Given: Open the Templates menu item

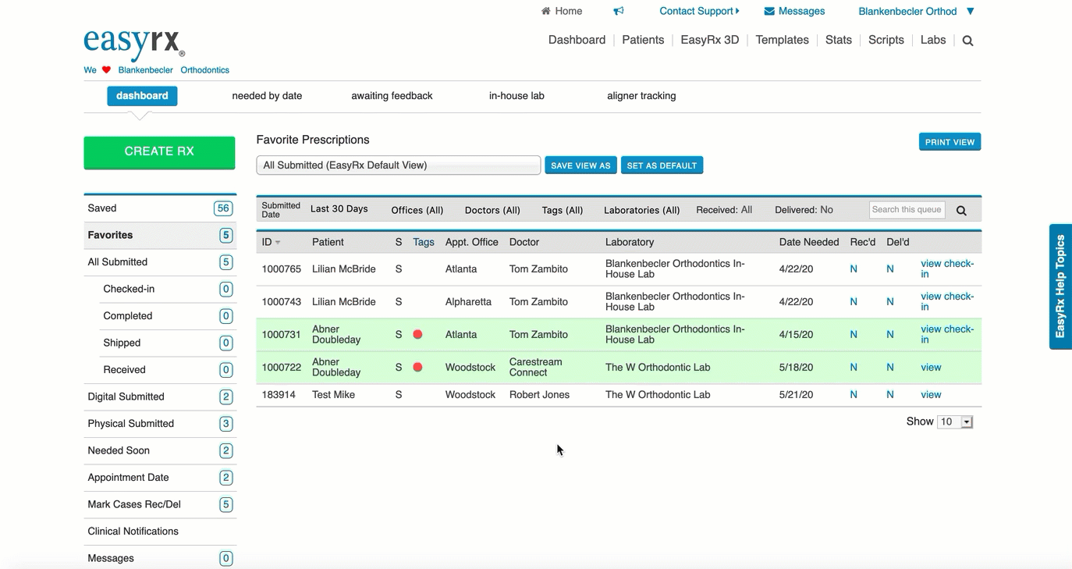Looking at the screenshot, I should point(782,40).
